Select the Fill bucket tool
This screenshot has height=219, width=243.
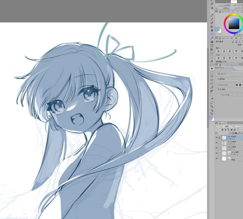click(x=212, y=42)
